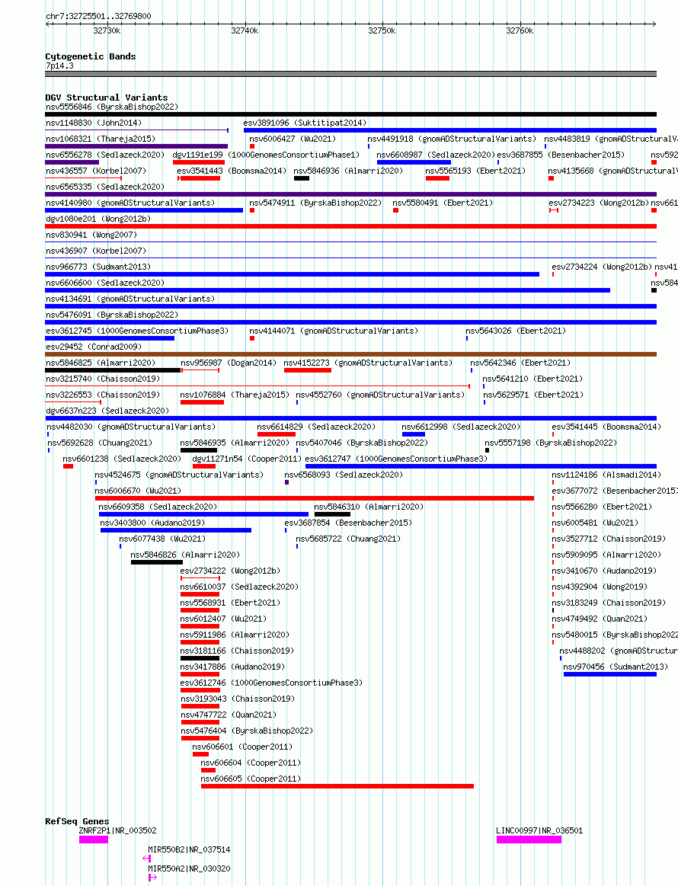The width and height of the screenshot is (678, 886).
Task: Select the esv3891096 (Suktitipat2014) label
Action: 305,123
